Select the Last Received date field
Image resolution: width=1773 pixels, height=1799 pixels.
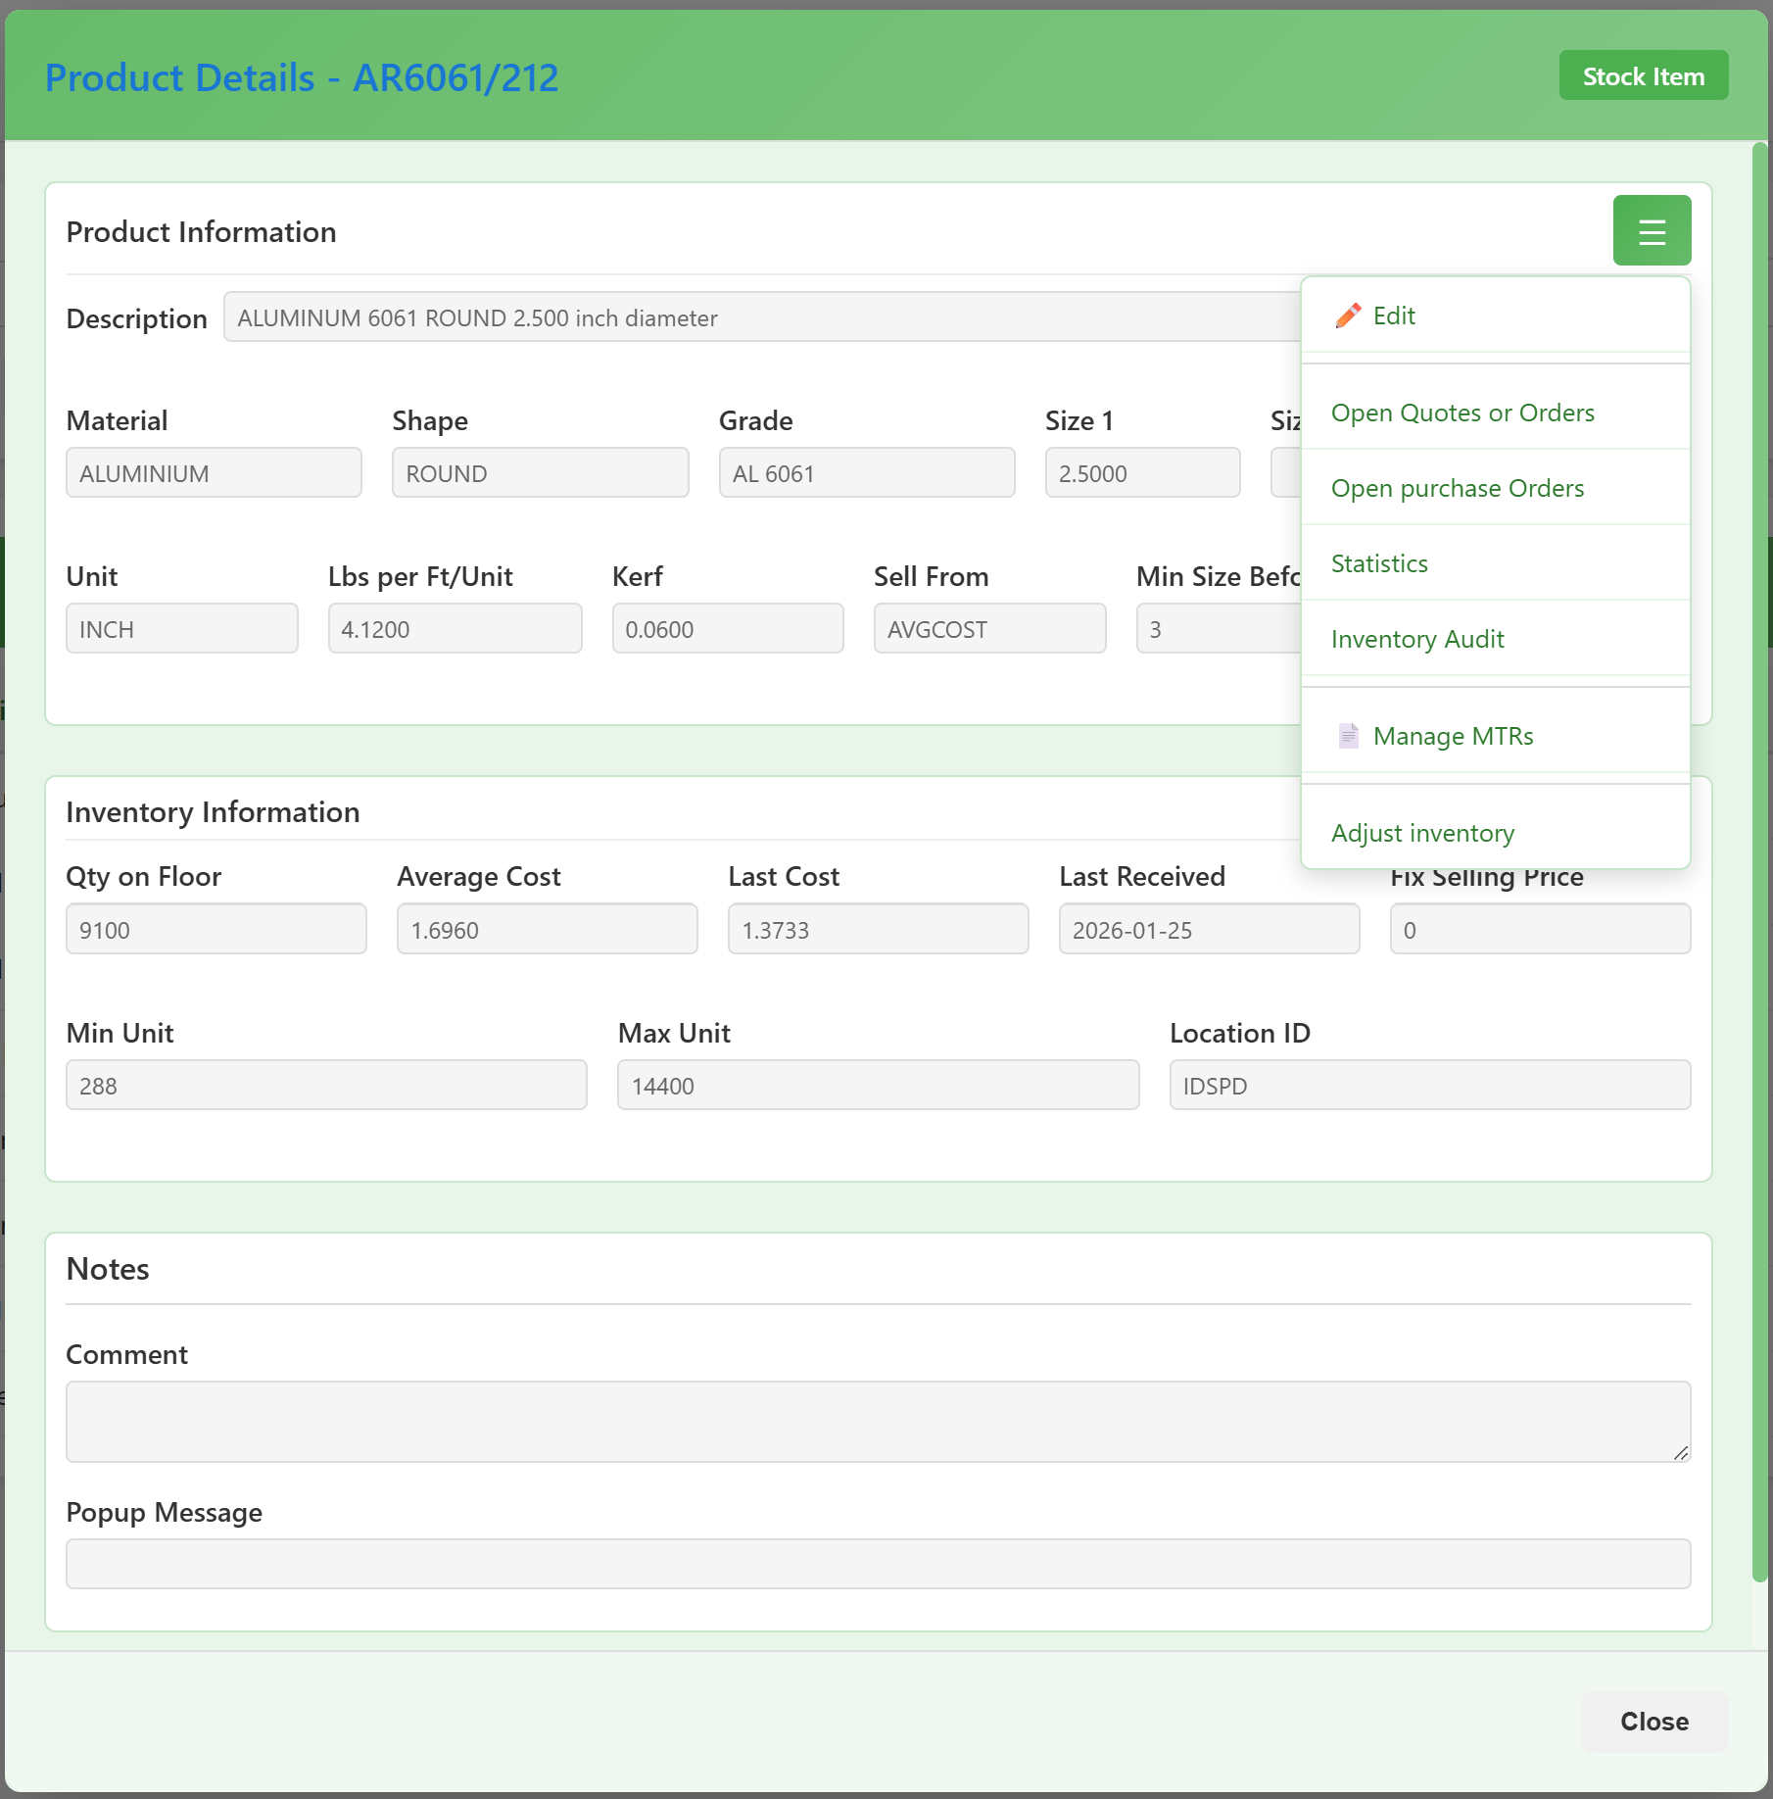pyautogui.click(x=1208, y=928)
